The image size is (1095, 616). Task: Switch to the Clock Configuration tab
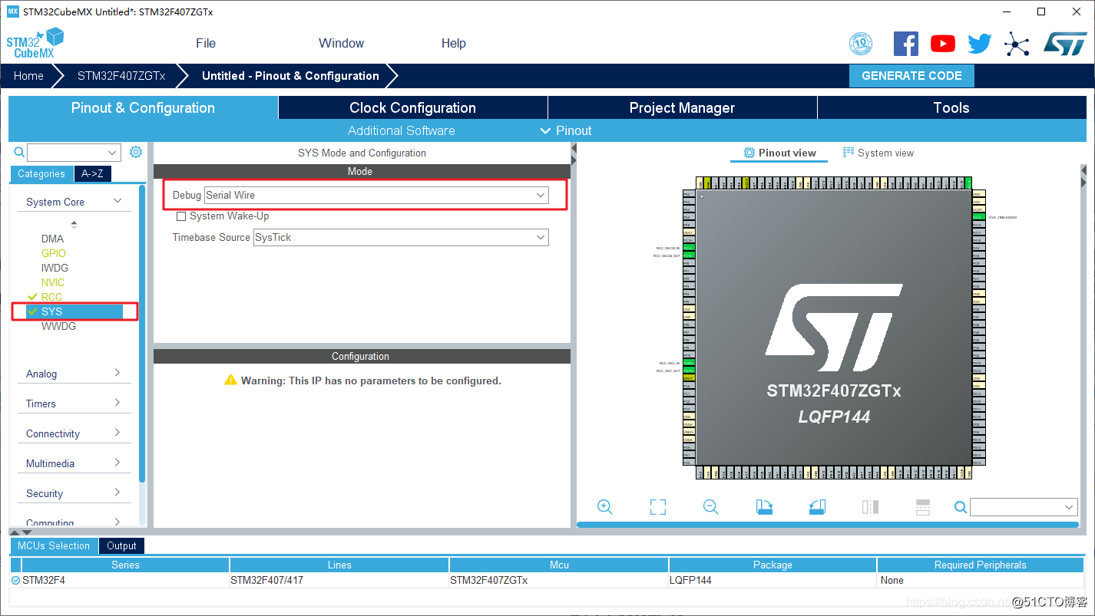click(x=412, y=108)
